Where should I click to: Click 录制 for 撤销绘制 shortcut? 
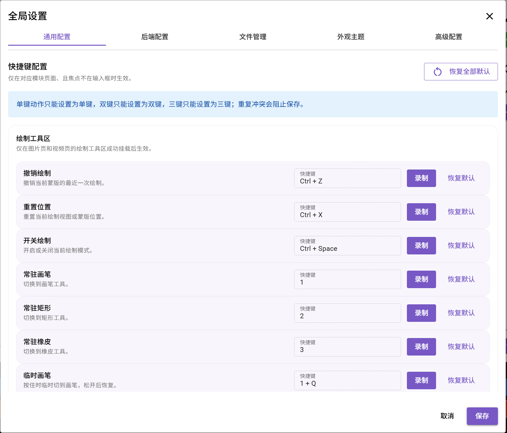(x=421, y=178)
